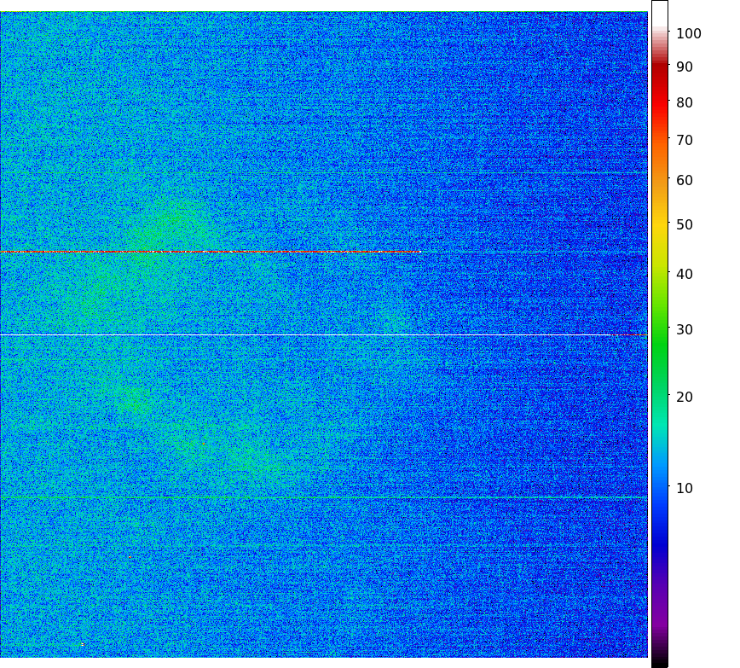Click the 90 label beside the colorbar

(x=684, y=67)
